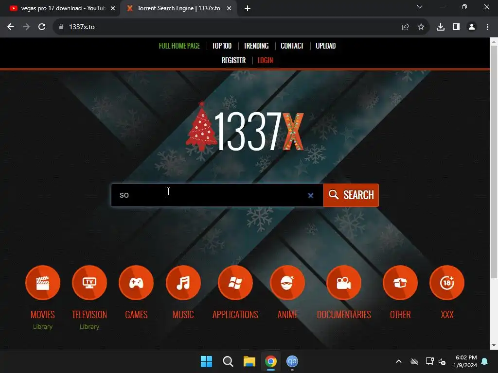This screenshot has width=498, height=373.
Task: Open the Chrome downloads icon
Action: click(x=440, y=27)
